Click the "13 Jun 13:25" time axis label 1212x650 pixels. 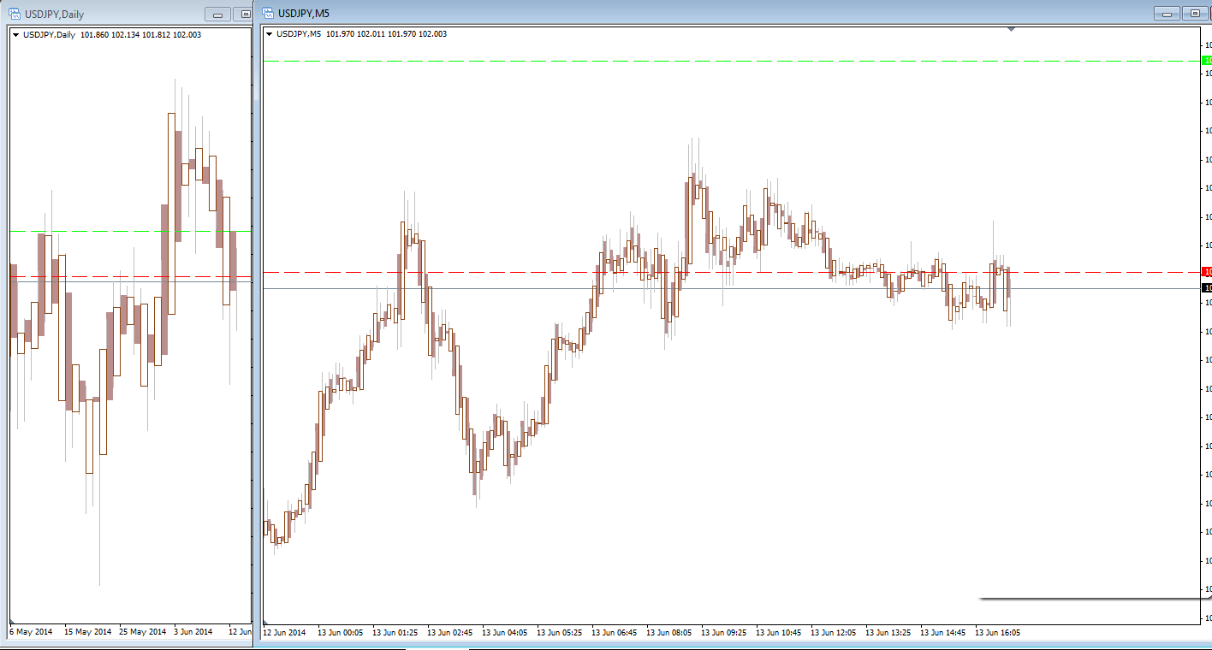888,633
